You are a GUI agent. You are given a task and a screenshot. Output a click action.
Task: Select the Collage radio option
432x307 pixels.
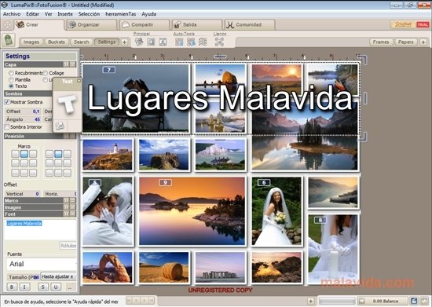click(46, 73)
